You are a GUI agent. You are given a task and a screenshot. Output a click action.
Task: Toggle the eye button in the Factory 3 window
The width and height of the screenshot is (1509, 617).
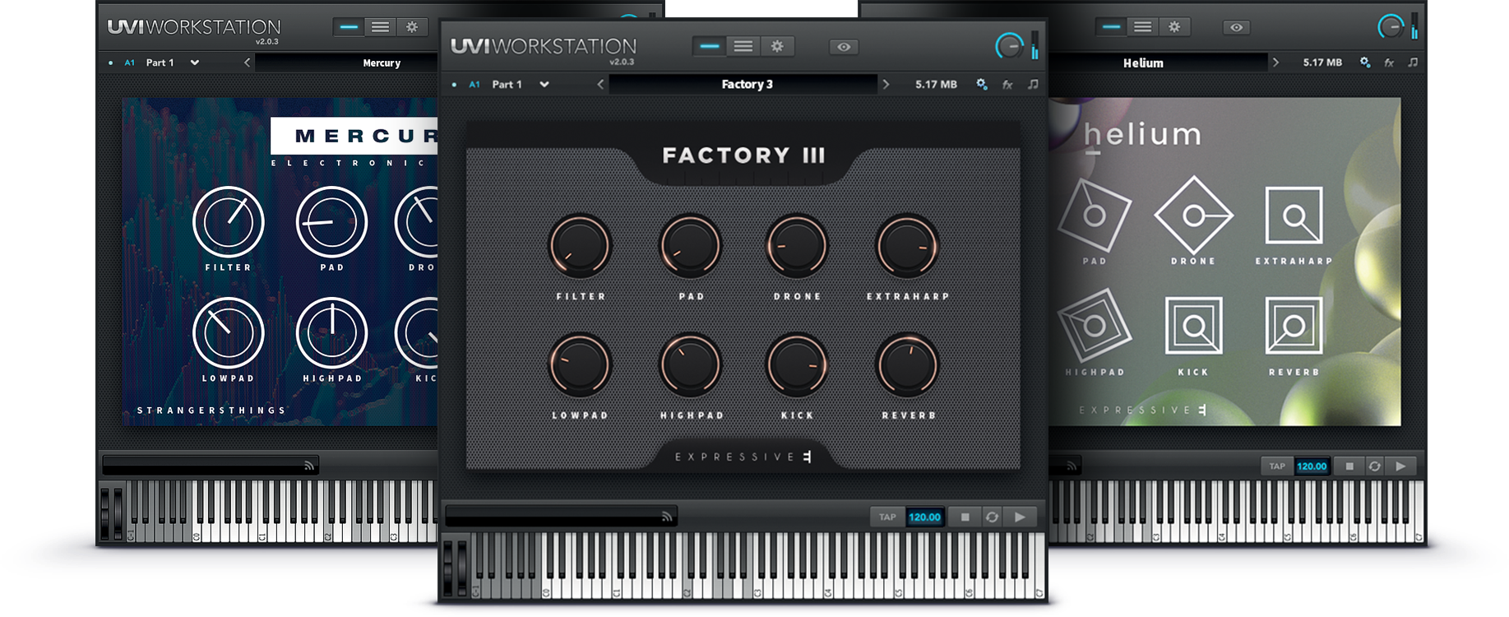[844, 47]
